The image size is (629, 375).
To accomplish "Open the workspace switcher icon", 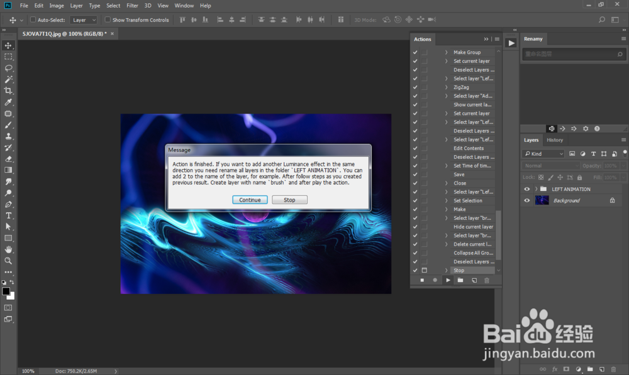I will click(615, 19).
